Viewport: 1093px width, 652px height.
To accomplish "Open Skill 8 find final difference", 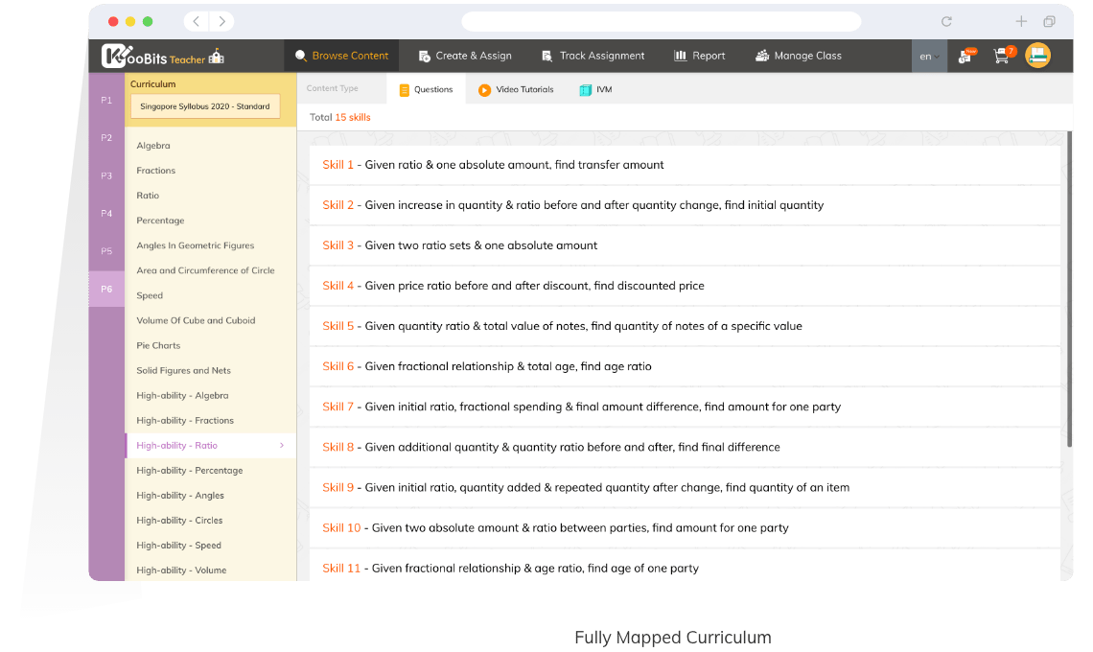I will tap(685, 448).
